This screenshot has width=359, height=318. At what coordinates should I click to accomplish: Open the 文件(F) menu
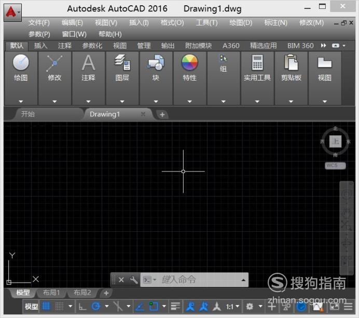[39, 23]
